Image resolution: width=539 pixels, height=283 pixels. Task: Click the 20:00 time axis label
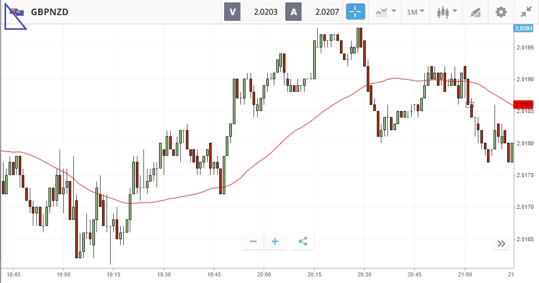pos(264,274)
